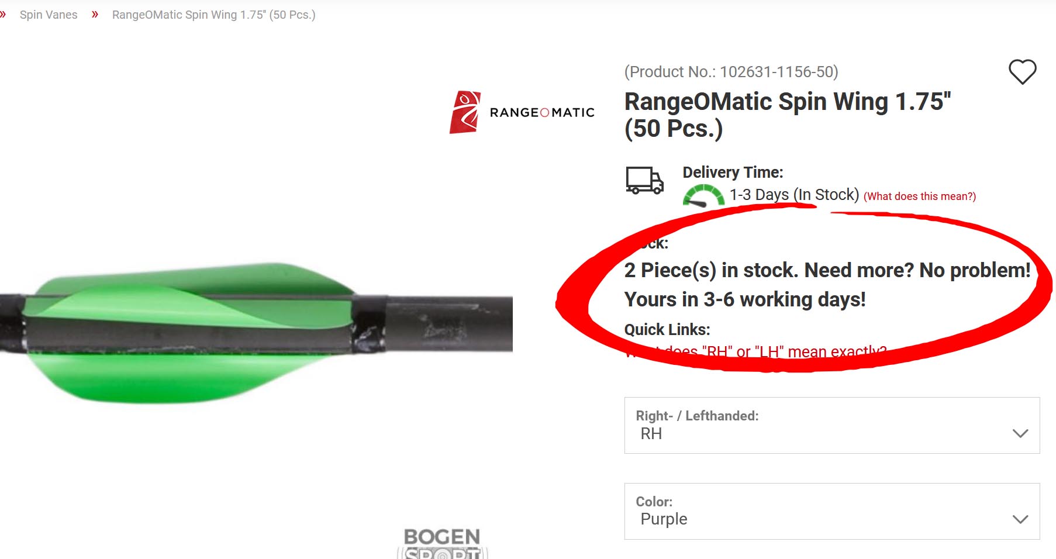
Task: Add product to wishlist via heart icon
Action: pyautogui.click(x=1022, y=72)
